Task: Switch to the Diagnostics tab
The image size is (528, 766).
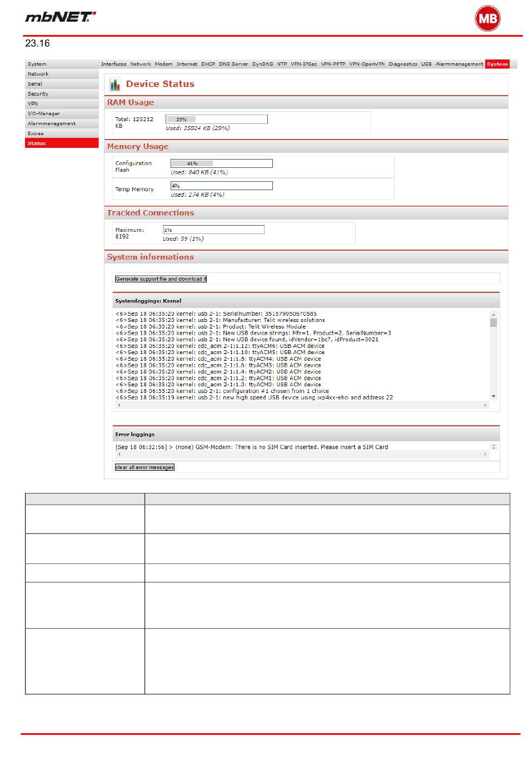Action: coord(403,64)
